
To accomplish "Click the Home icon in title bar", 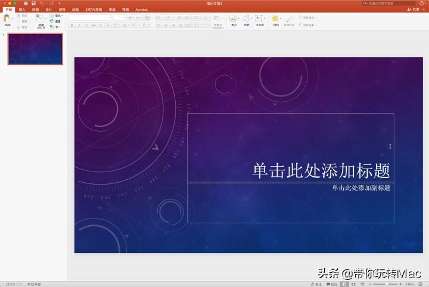I will point(26,4).
